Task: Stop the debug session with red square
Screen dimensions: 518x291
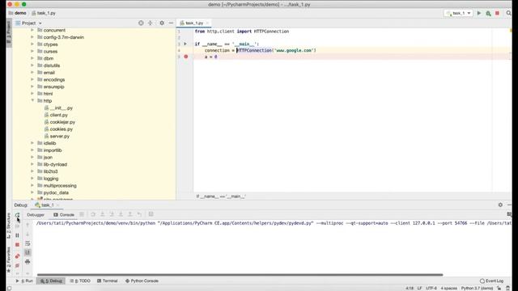Action: tap(17, 245)
